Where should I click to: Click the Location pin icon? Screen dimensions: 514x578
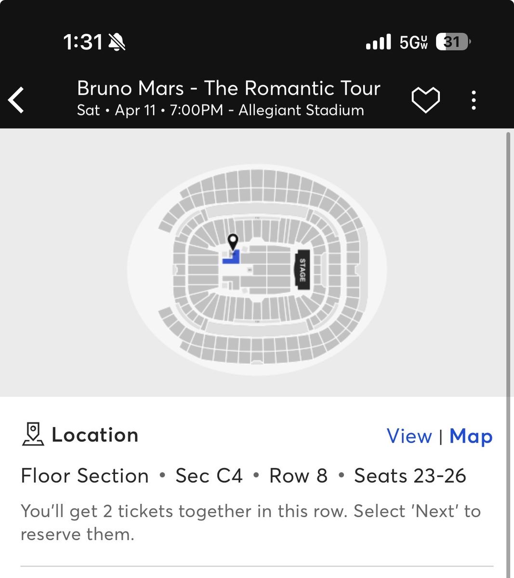click(33, 434)
